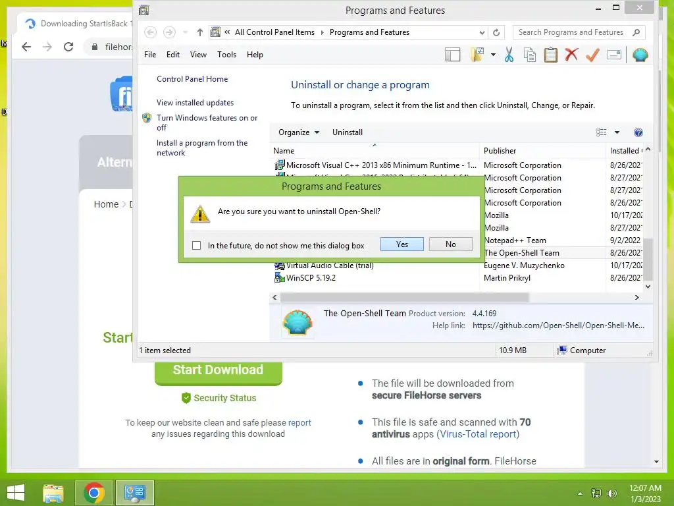
Task: Open the File menu
Action: point(150,55)
